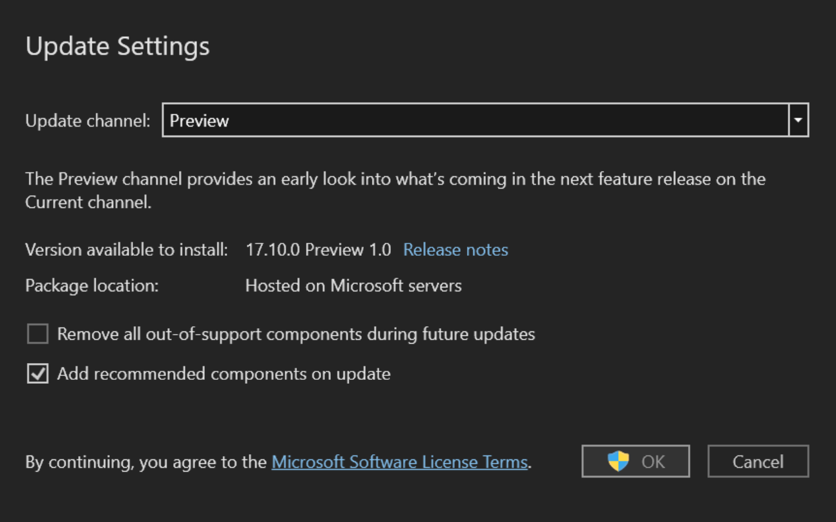Image resolution: width=836 pixels, height=522 pixels.
Task: Toggle via the Add recommended components label text
Action: [x=224, y=373]
